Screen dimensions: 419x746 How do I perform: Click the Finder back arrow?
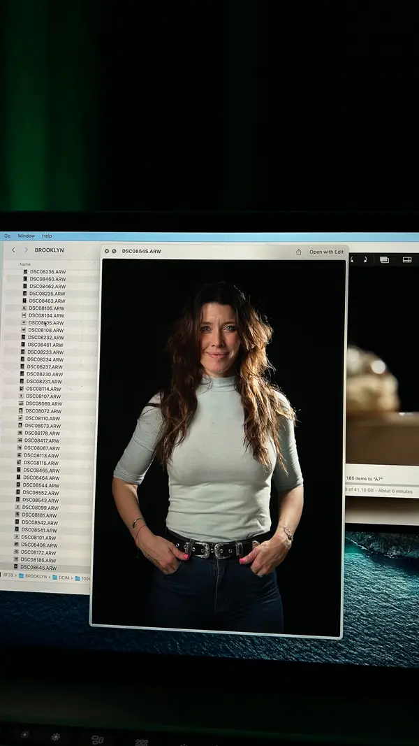point(13,250)
